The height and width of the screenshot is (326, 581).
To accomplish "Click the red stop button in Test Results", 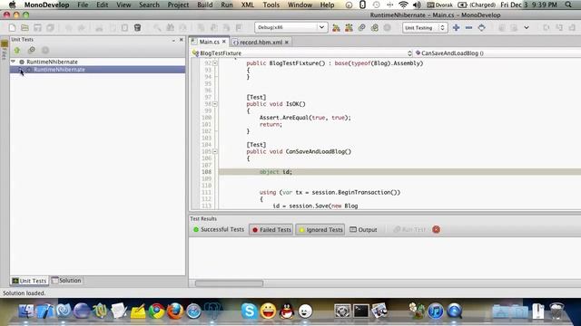I will point(436,229).
